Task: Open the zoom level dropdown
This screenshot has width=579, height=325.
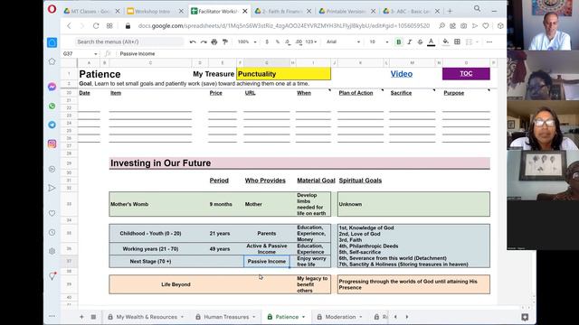Action: [x=247, y=42]
